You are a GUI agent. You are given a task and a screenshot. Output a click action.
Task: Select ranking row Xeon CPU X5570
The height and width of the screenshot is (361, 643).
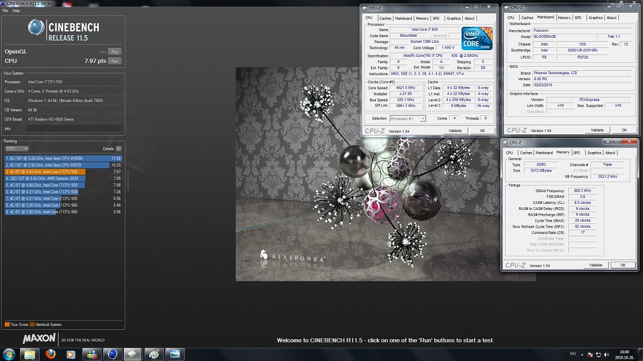coord(63,165)
